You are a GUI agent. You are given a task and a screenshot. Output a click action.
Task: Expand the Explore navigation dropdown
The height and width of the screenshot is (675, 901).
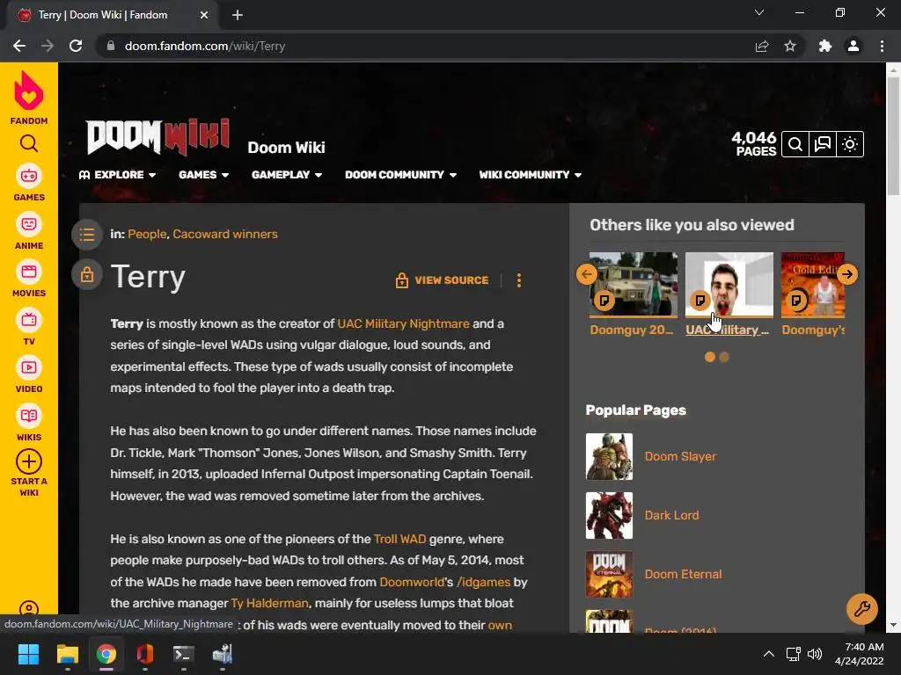pos(118,175)
